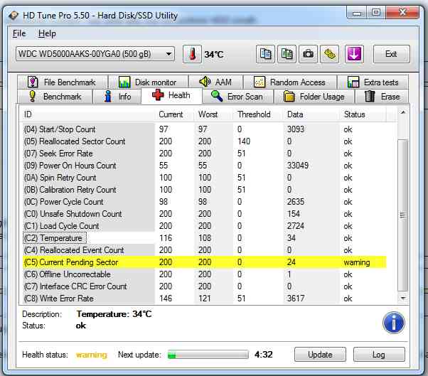The image size is (428, 376).
Task: Click the vertical scrollbar thumb
Action: (403, 215)
